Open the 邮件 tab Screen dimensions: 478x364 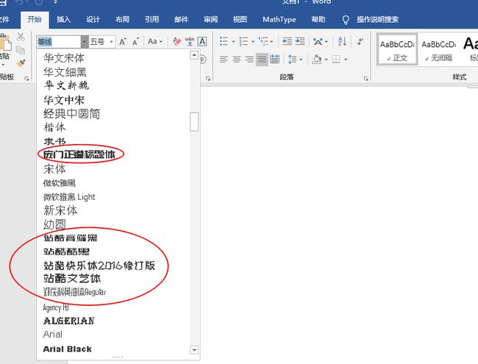click(182, 20)
